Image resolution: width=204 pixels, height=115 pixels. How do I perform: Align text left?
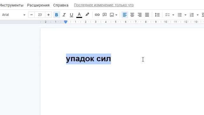click(125, 15)
